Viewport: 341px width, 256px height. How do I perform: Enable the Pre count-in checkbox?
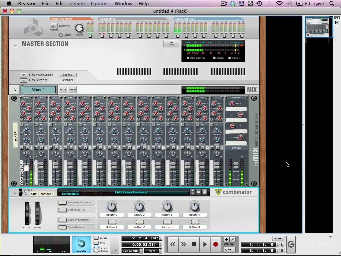(96, 243)
